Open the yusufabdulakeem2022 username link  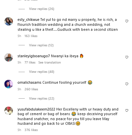pos(36,109)
